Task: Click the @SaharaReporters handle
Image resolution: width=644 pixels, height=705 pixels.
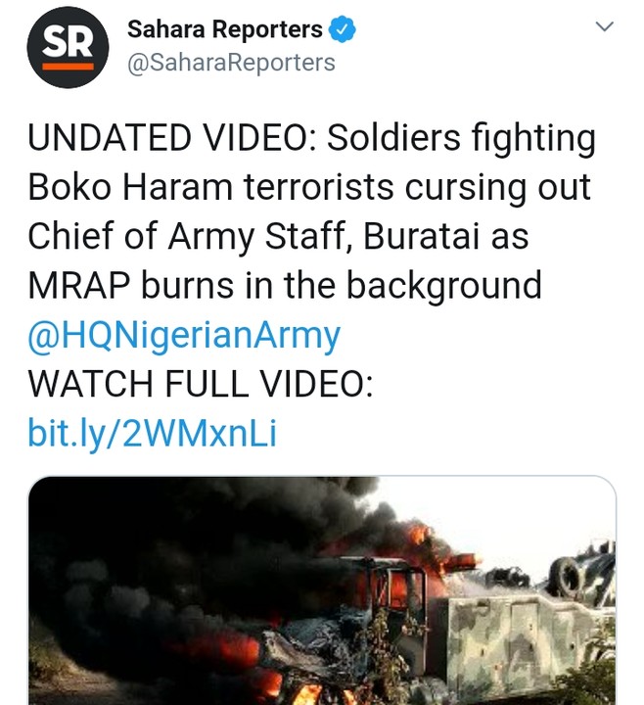Action: point(231,64)
